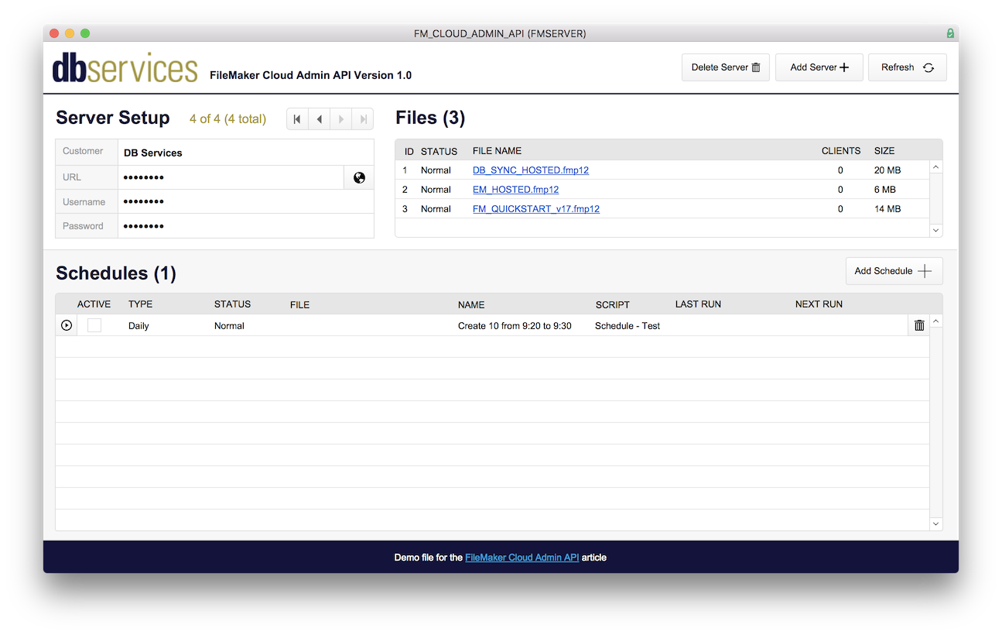Go to the last server record
1002x635 pixels.
(363, 119)
